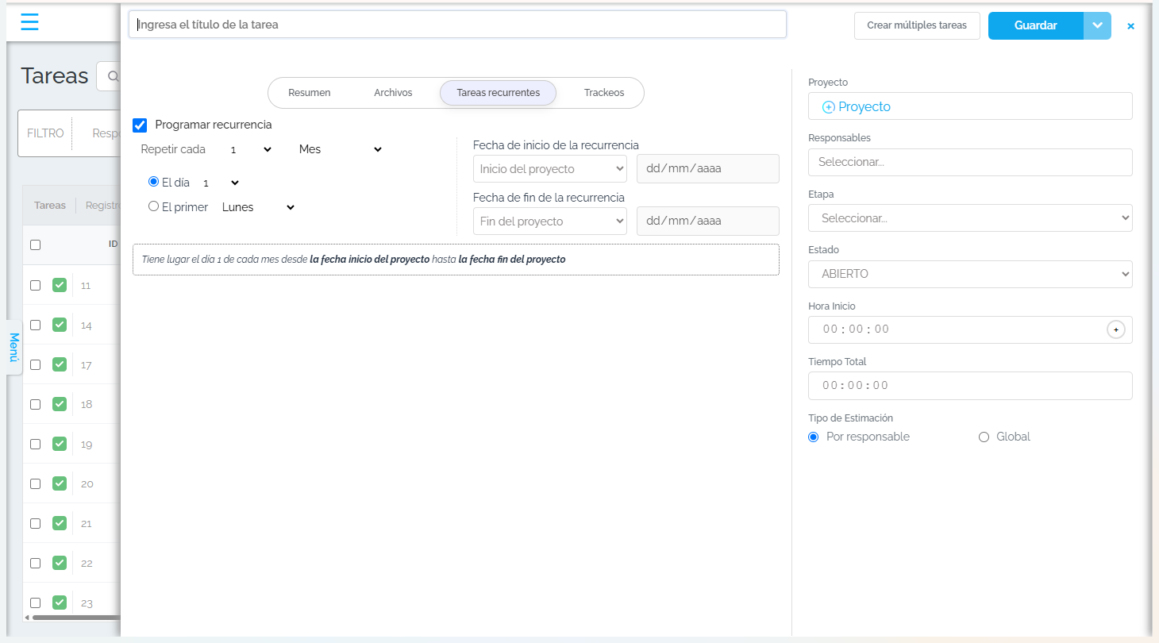Click the Tareas page heading
The width and height of the screenshot is (1159, 643).
(x=54, y=76)
